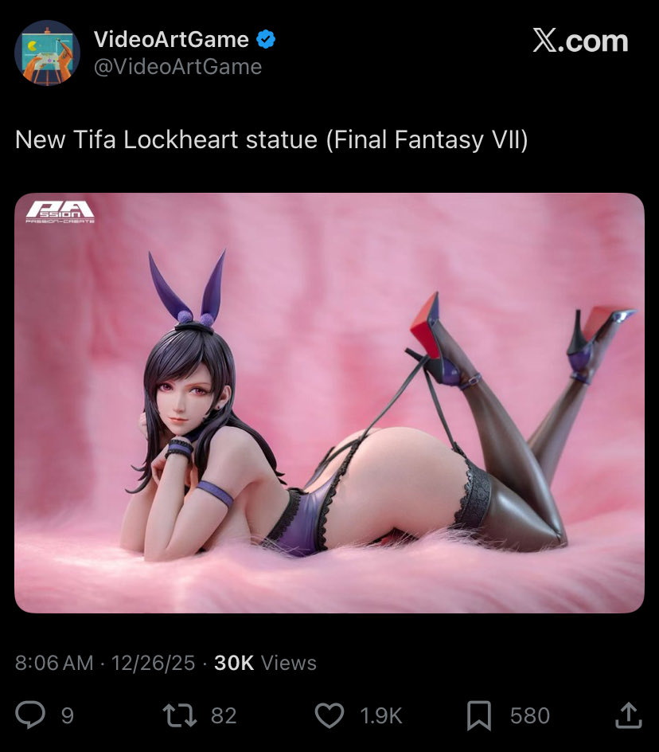Viewport: 659px width, 752px height.
Task: View the 30K Views analytics
Action: [x=265, y=663]
